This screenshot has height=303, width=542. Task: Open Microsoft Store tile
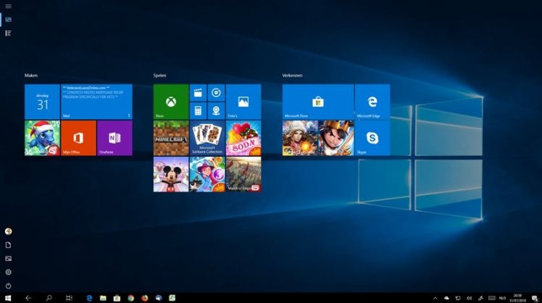[317, 102]
